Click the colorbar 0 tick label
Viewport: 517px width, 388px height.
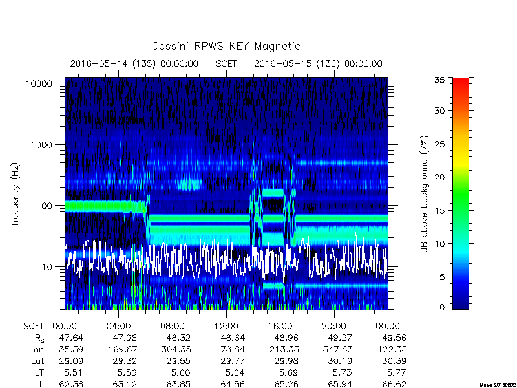pos(442,308)
